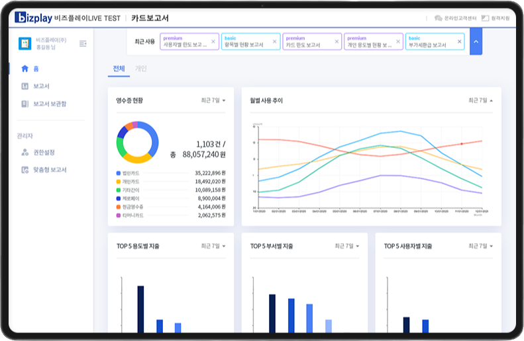Remove the 사용자별 한도 보고 recent chip
This screenshot has width=524, height=341.
213,42
